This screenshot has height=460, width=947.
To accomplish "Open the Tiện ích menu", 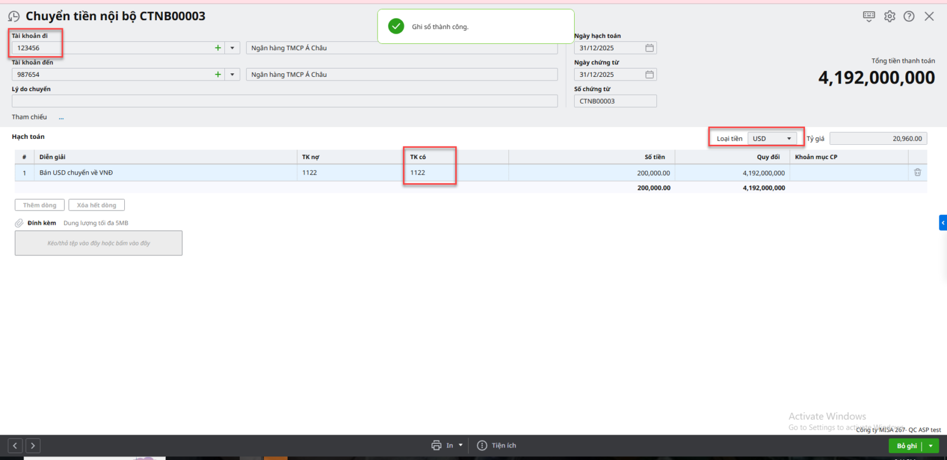I will pyautogui.click(x=497, y=445).
